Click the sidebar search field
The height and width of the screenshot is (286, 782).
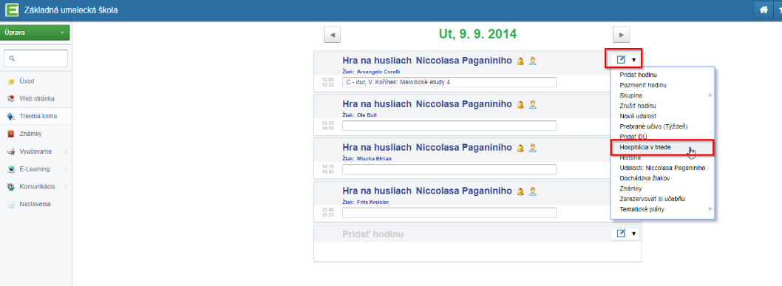(x=35, y=58)
